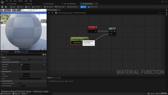This screenshot has width=168, height=95.
Task: Toggle the Stats button
Action: click(x=83, y=7)
